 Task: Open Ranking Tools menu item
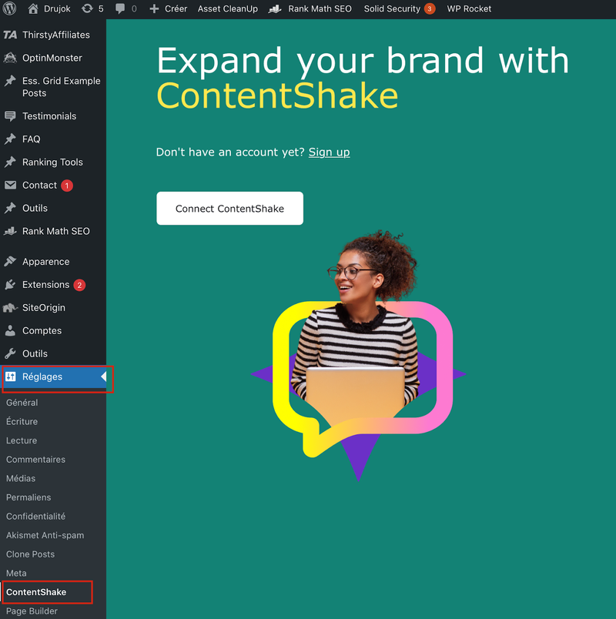tap(53, 162)
